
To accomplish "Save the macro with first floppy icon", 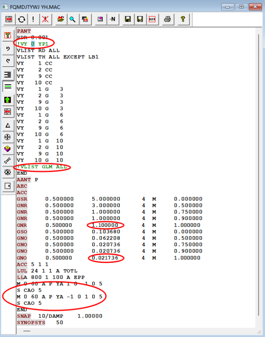I will pyautogui.click(x=128, y=19).
